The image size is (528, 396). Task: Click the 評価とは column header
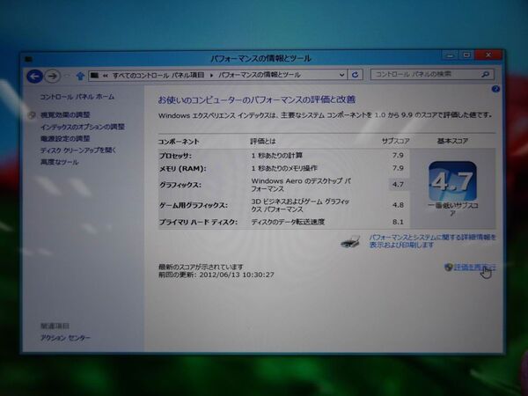tap(262, 141)
